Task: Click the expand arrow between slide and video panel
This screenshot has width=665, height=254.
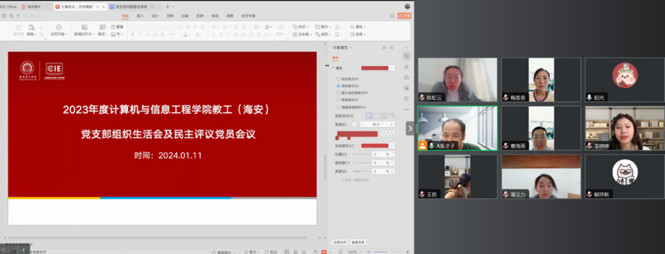Action: (410, 128)
